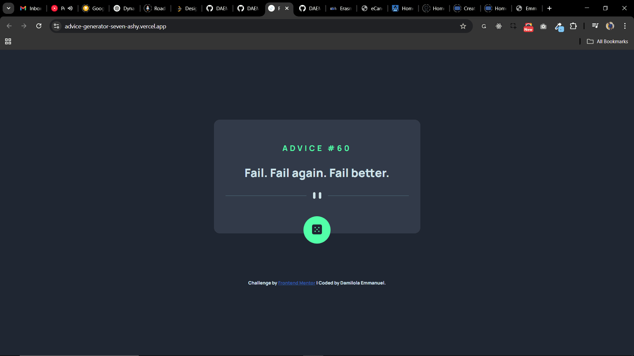Open the React DevTools extension icon
The image size is (634, 356).
(x=499, y=26)
